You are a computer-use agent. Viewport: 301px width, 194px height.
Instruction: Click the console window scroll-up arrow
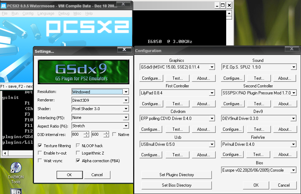coord(229,13)
